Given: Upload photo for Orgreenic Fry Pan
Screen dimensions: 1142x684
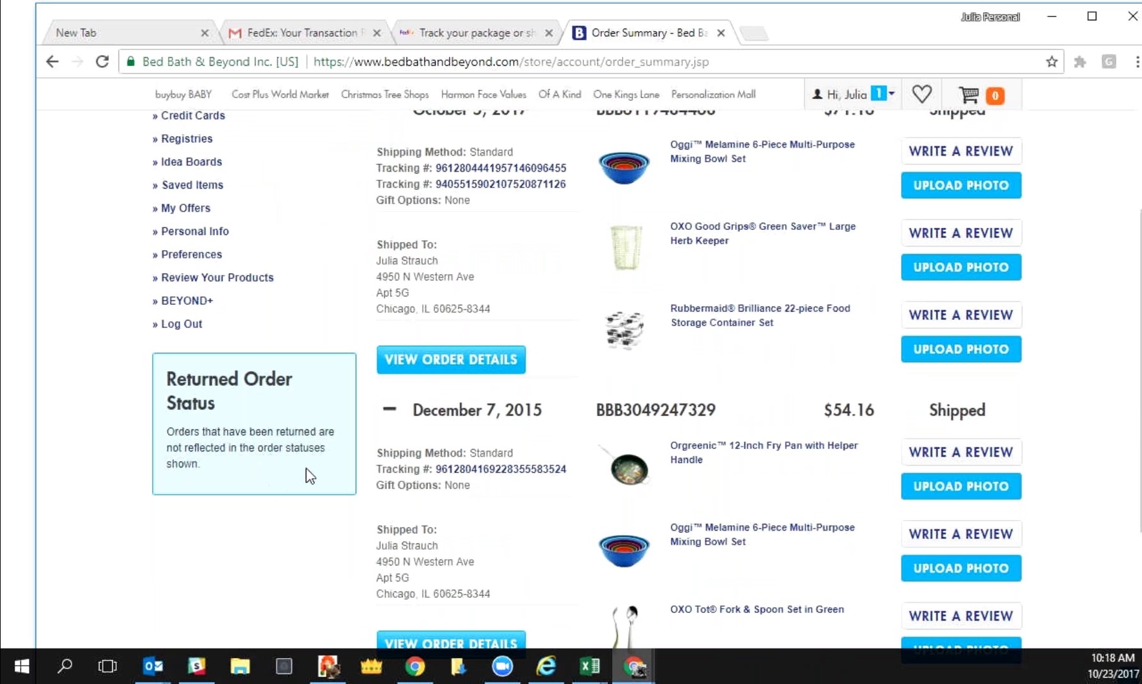Looking at the screenshot, I should coord(961,486).
